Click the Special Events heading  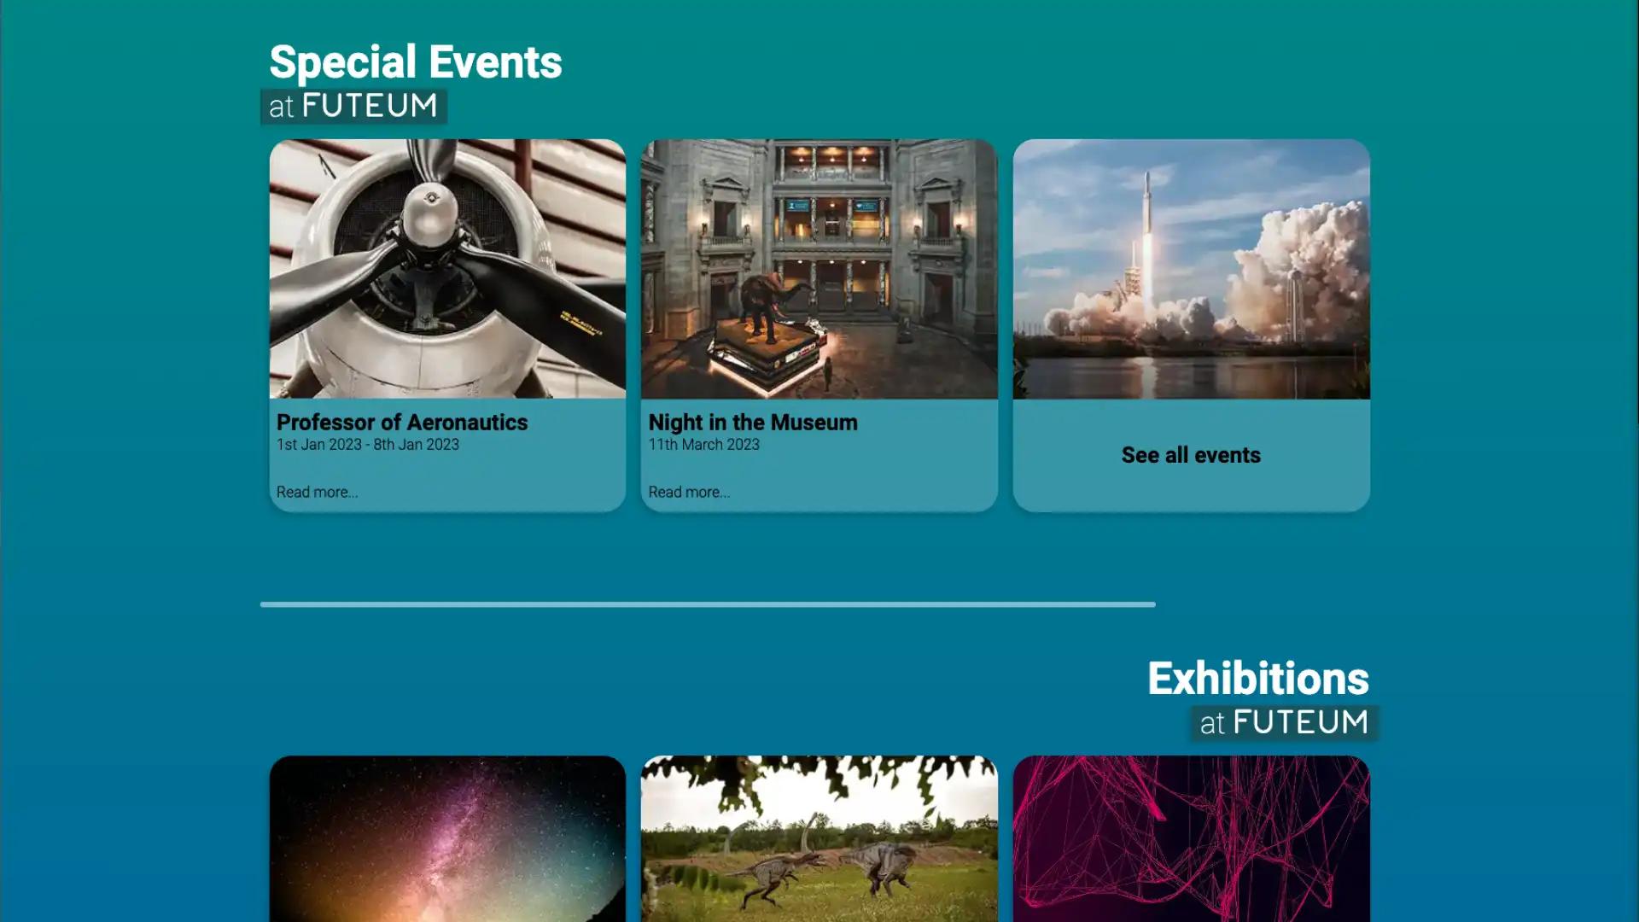click(x=416, y=62)
